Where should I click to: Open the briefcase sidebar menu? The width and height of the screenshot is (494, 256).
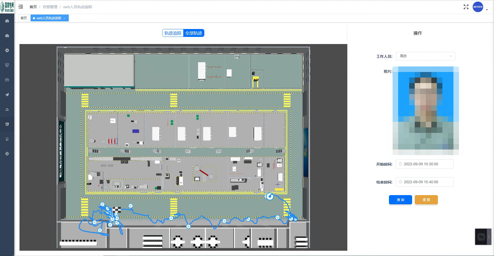coord(7,80)
